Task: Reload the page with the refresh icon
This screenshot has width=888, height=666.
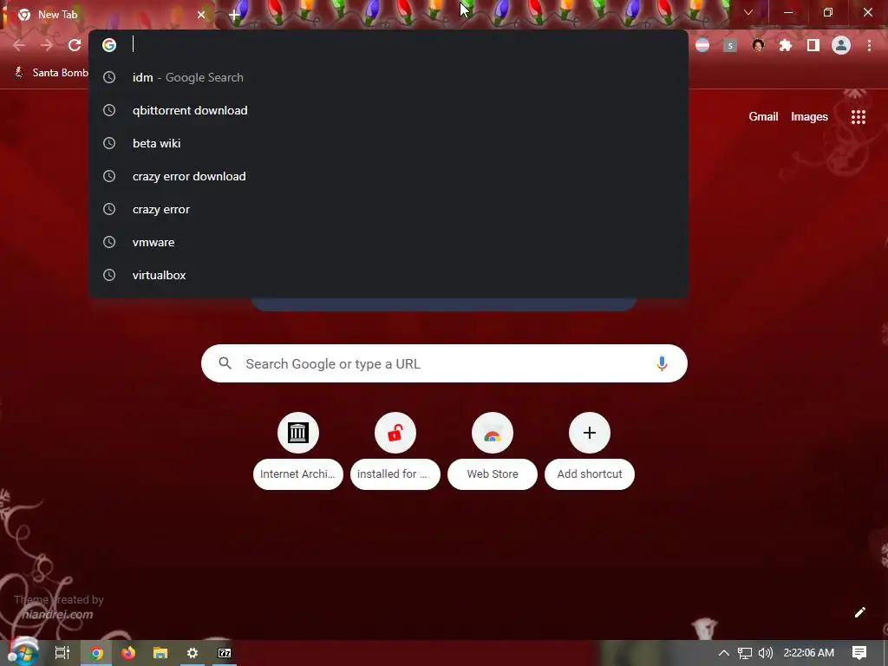Action: pyautogui.click(x=75, y=45)
